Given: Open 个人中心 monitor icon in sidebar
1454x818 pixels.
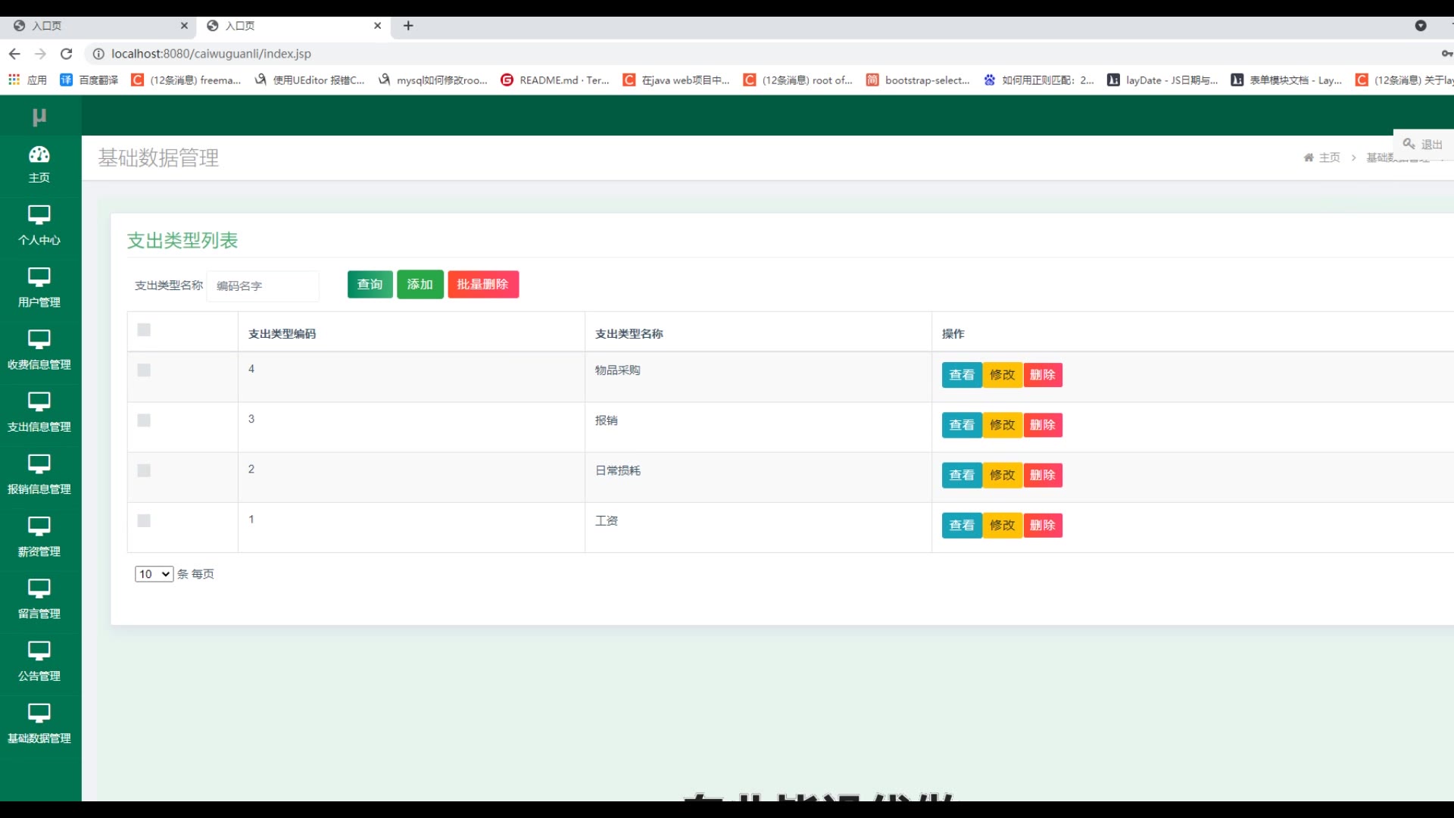Looking at the screenshot, I should (x=39, y=215).
